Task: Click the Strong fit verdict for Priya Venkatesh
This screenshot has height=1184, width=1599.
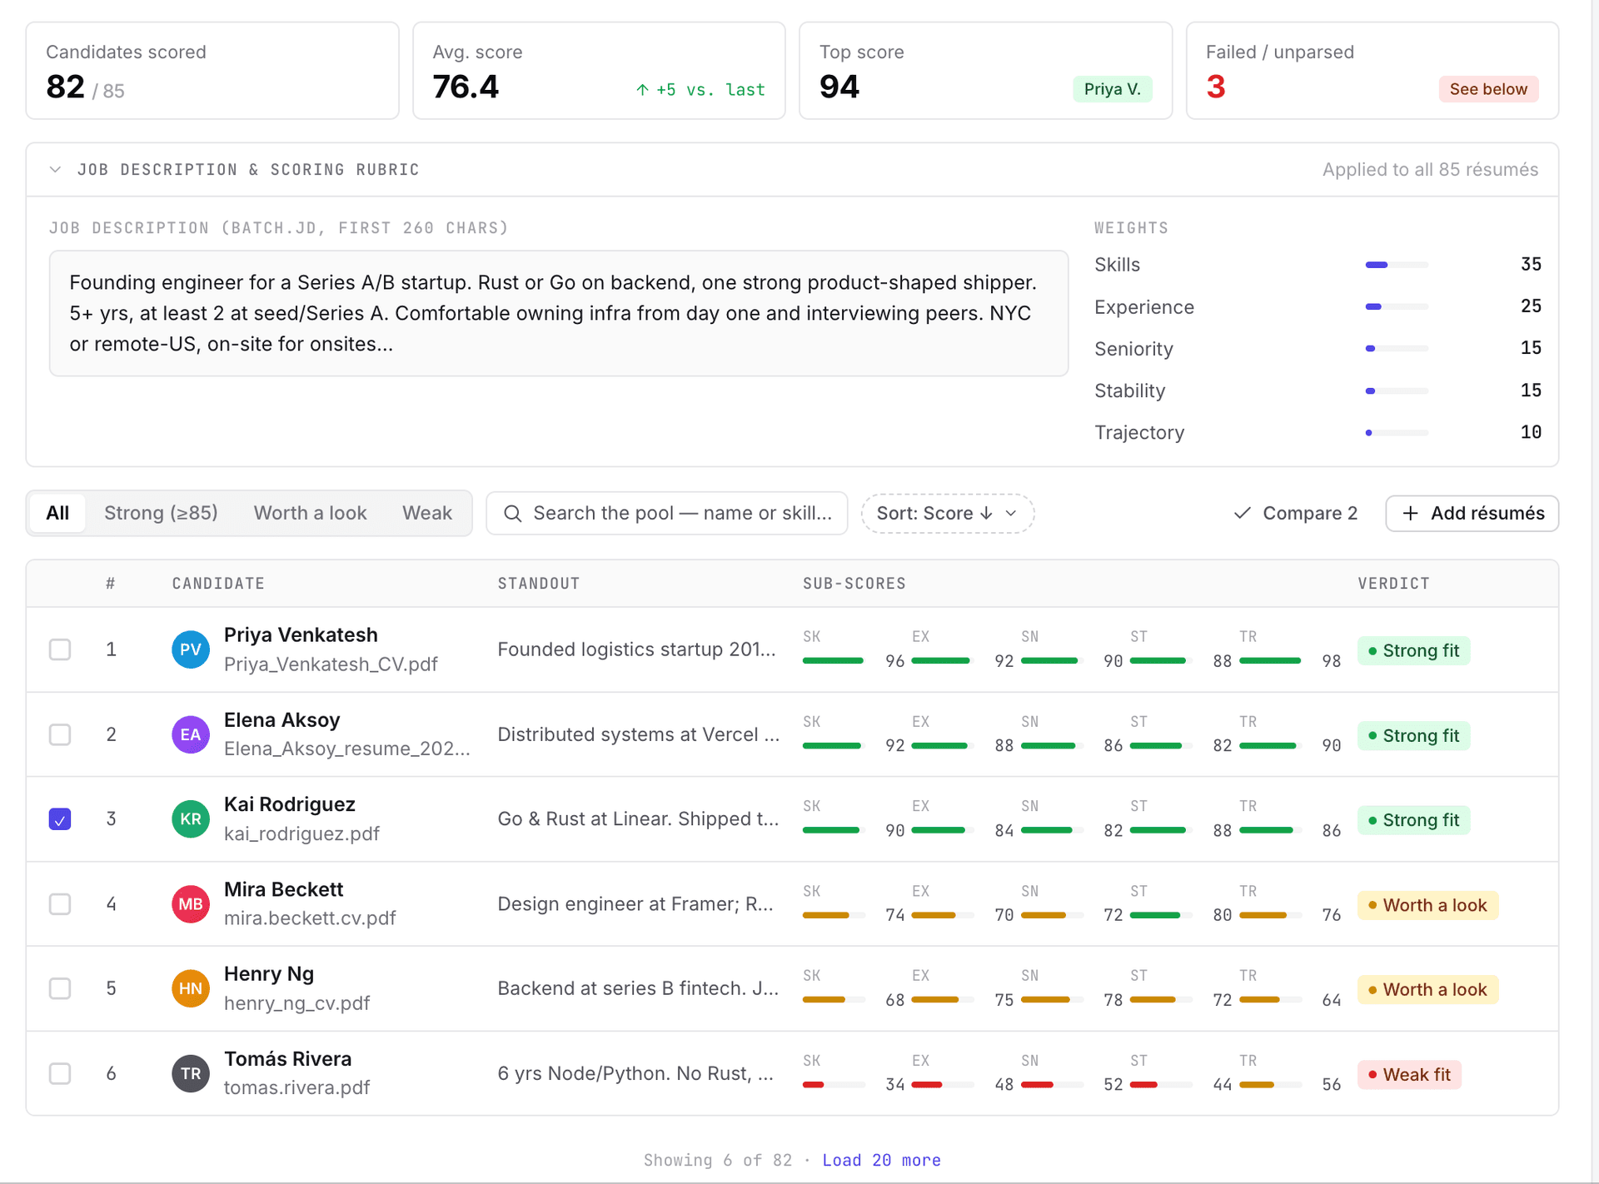Action: pos(1413,651)
